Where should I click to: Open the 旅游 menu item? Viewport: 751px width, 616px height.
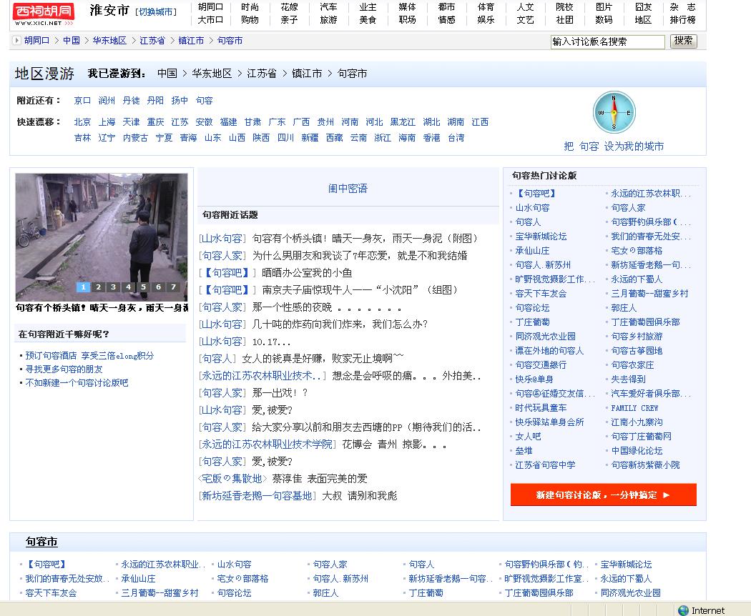point(328,19)
